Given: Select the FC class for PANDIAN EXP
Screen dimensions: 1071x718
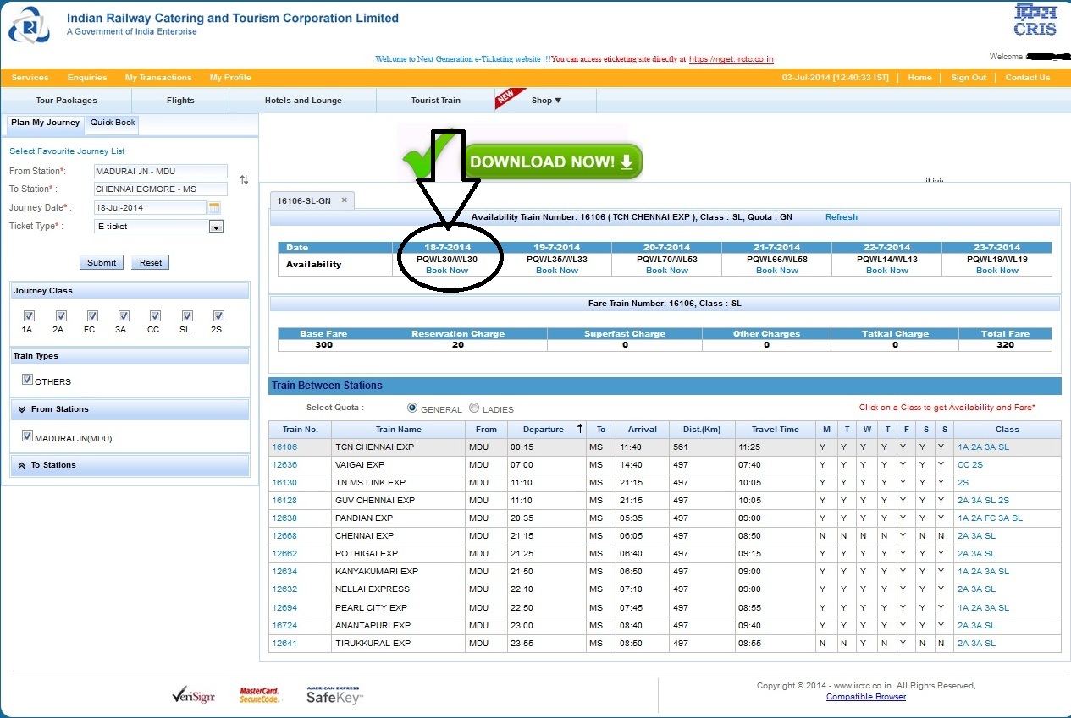Looking at the screenshot, I should click(x=990, y=518).
